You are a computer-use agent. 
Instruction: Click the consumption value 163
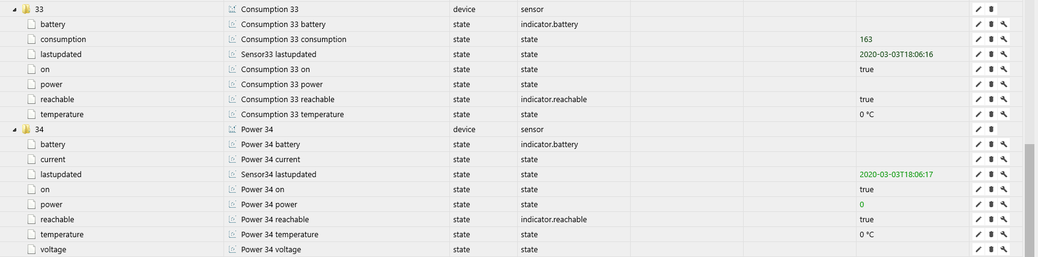866,39
